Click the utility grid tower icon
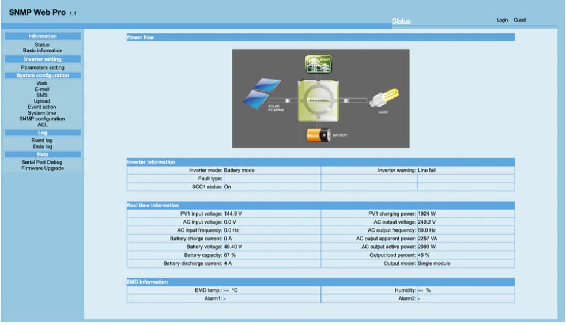The image size is (566, 325). (318, 63)
